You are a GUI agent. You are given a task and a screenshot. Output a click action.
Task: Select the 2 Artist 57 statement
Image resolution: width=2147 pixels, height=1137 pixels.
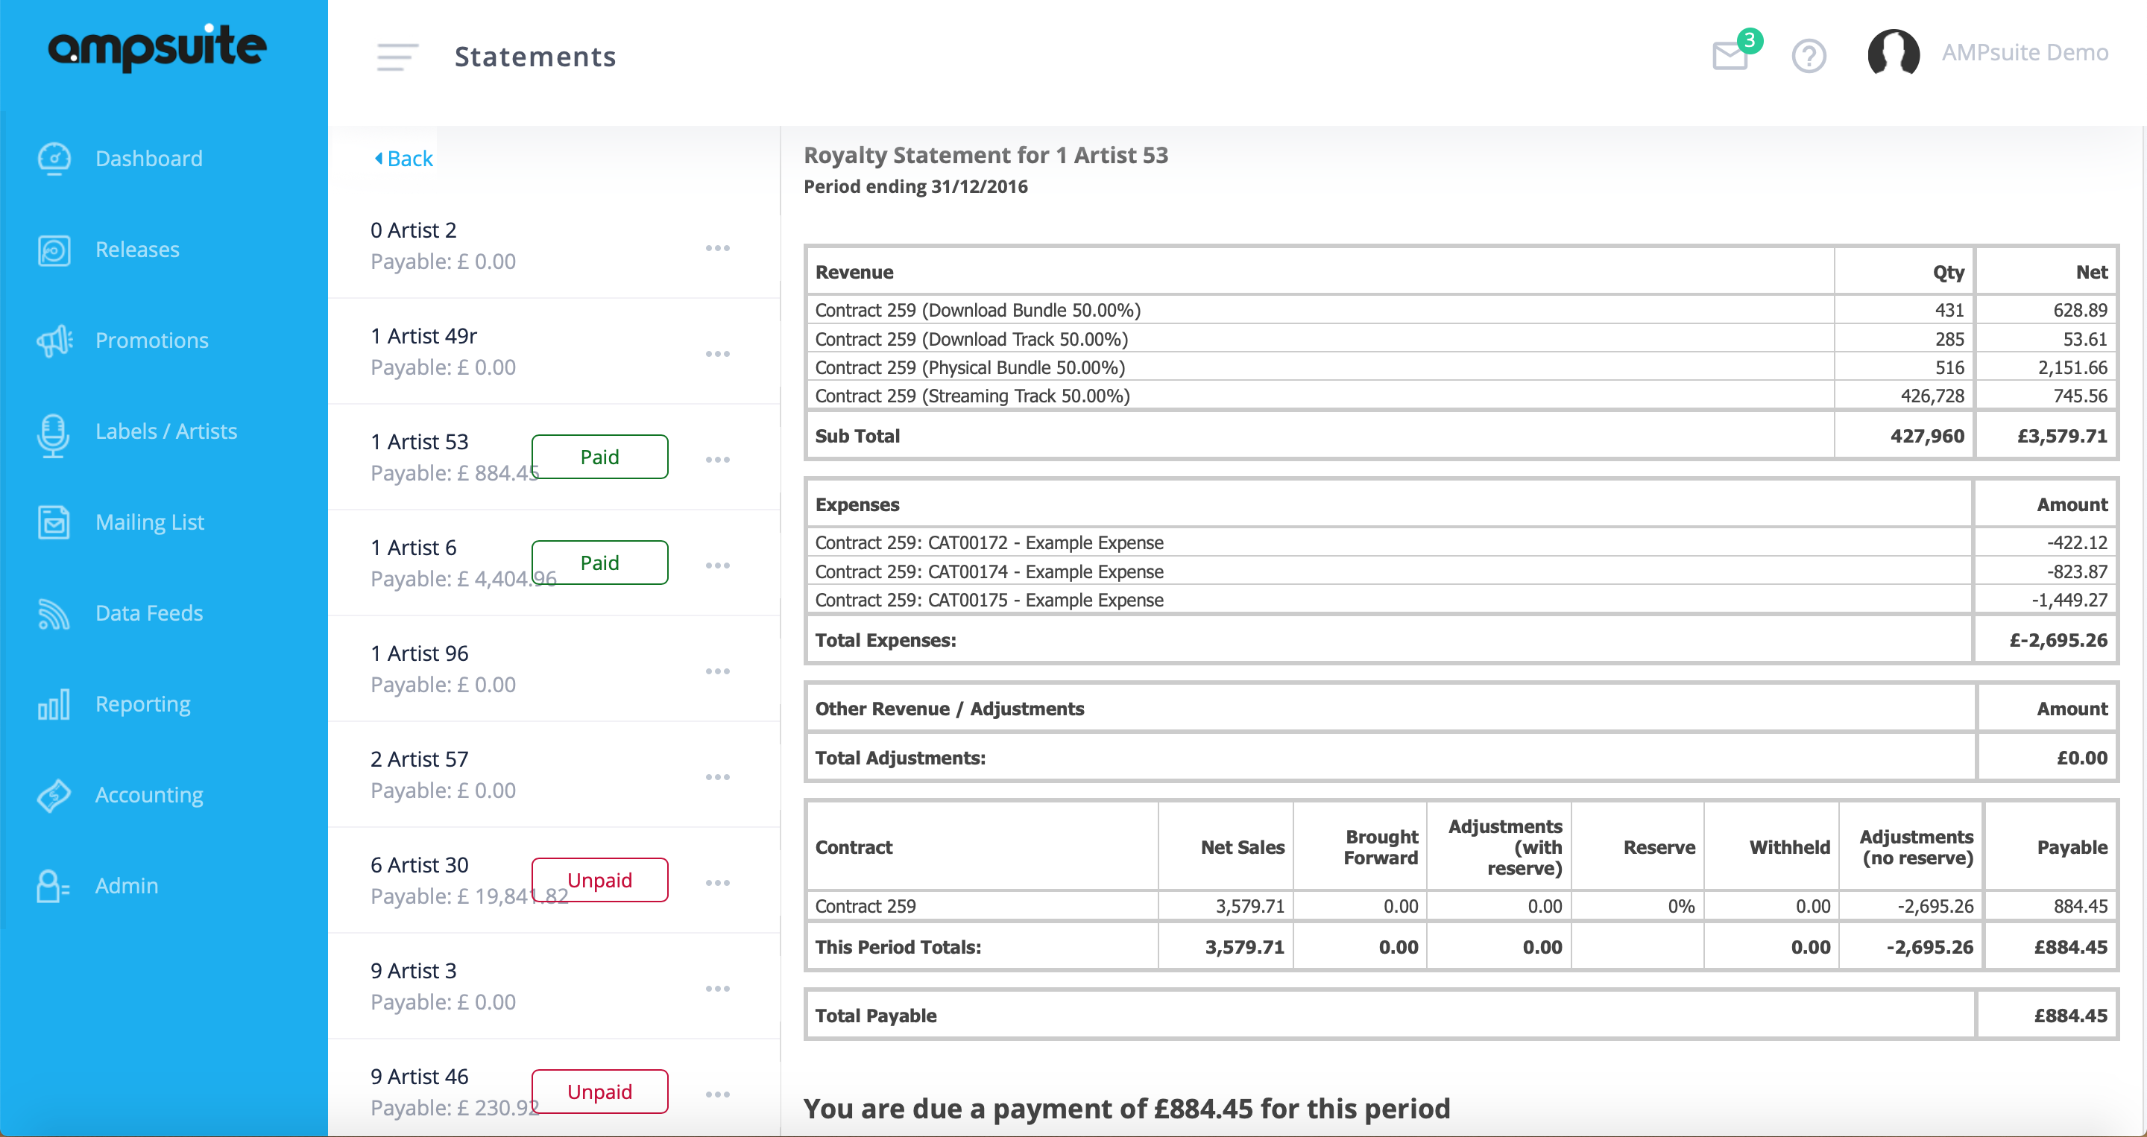point(554,775)
